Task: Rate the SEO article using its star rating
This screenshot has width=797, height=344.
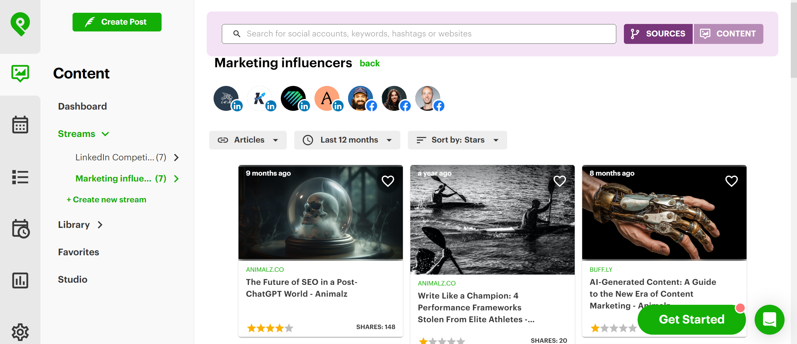Action: pyautogui.click(x=270, y=328)
